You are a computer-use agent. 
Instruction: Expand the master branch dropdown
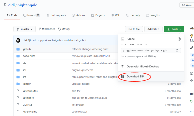(24, 29)
